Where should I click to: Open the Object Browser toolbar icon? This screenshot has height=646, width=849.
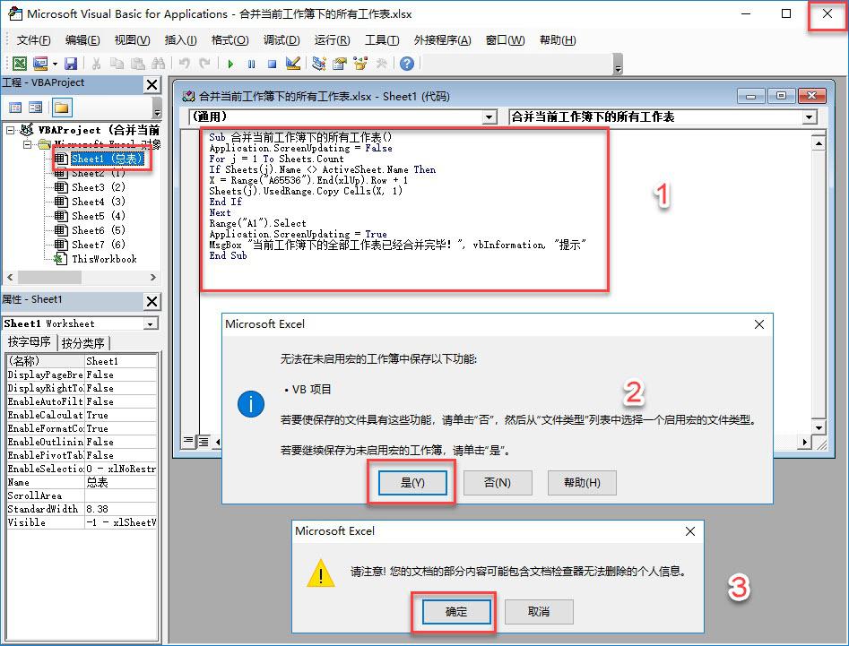click(360, 64)
